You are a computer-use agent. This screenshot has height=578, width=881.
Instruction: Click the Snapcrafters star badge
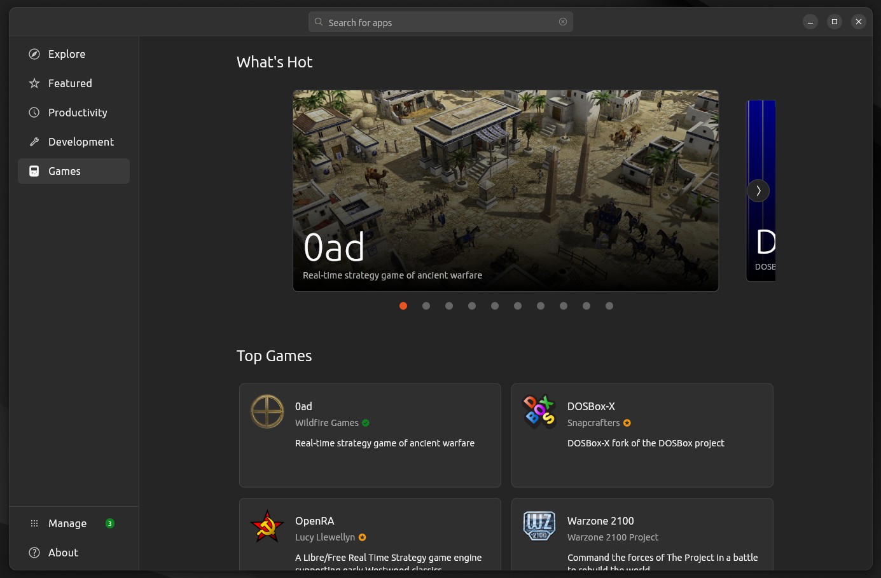[x=627, y=423]
